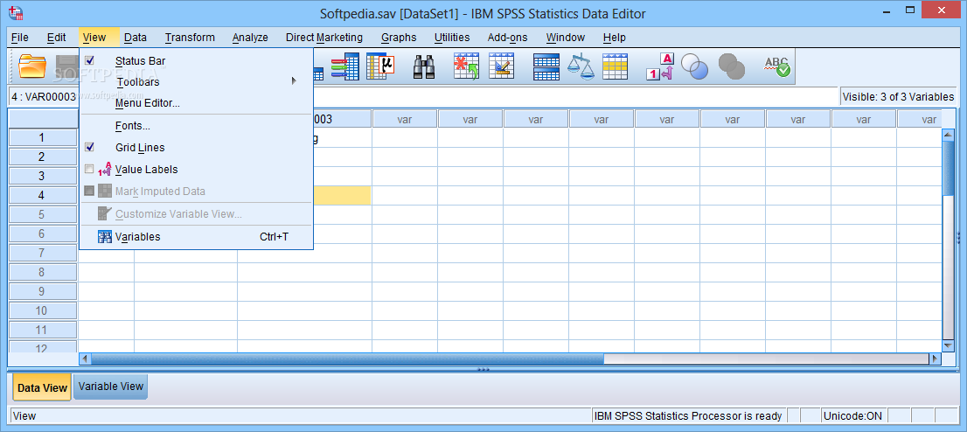Click the Select Cases toolbar icon
Image resolution: width=967 pixels, height=432 pixels.
[x=615, y=66]
